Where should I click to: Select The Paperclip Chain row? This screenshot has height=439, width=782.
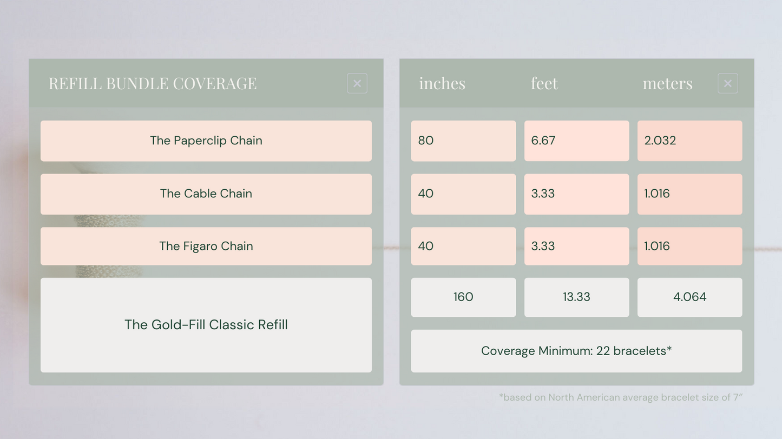click(206, 141)
